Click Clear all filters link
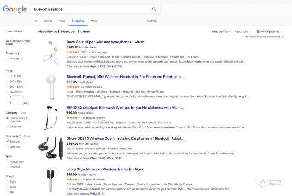Image resolution: width=292 pixels, height=196 pixels. click(14, 32)
